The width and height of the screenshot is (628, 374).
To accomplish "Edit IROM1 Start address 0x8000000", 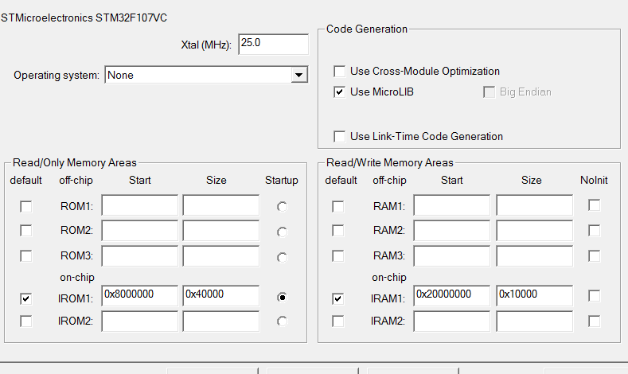I will tap(140, 295).
